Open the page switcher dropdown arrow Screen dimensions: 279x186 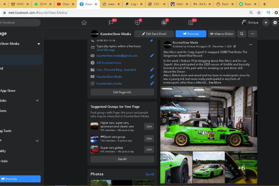coord(38,44)
